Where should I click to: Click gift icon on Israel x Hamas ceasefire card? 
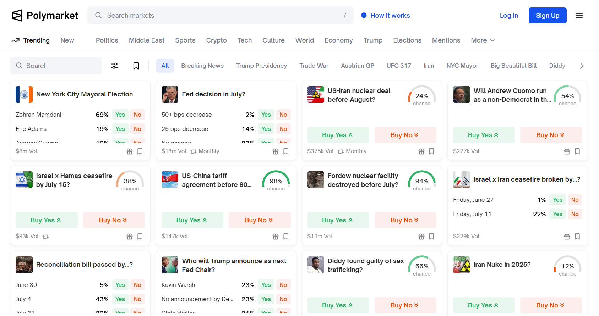130,237
